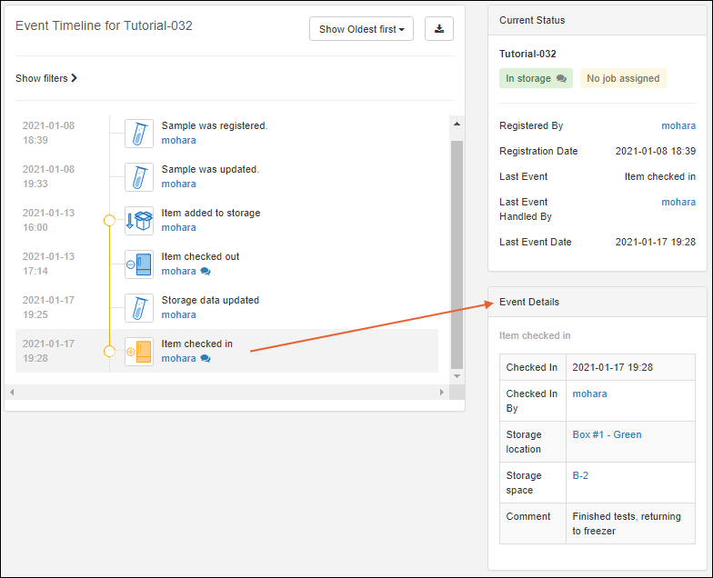This screenshot has height=578, width=713.
Task: Open the B-2 storage space link
Action: click(580, 475)
